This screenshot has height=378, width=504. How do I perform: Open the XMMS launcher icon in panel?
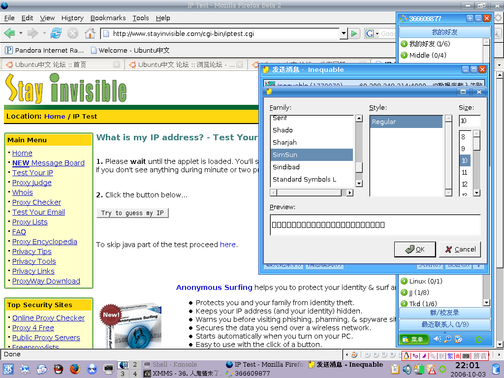92,369
